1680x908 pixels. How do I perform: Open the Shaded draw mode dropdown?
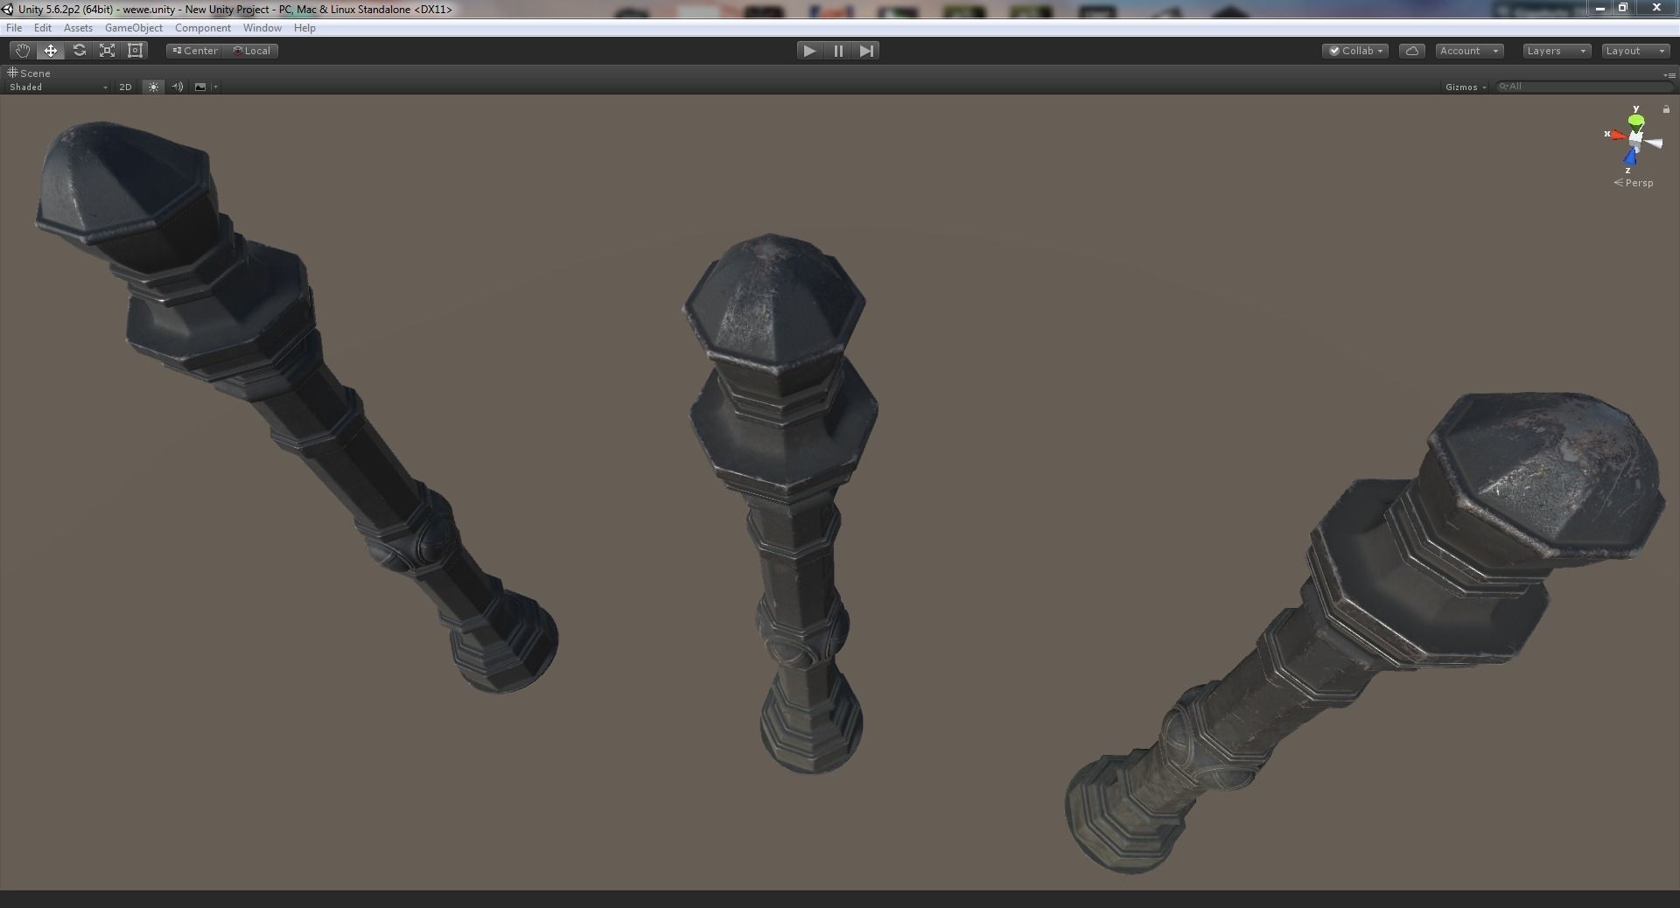[x=58, y=87]
